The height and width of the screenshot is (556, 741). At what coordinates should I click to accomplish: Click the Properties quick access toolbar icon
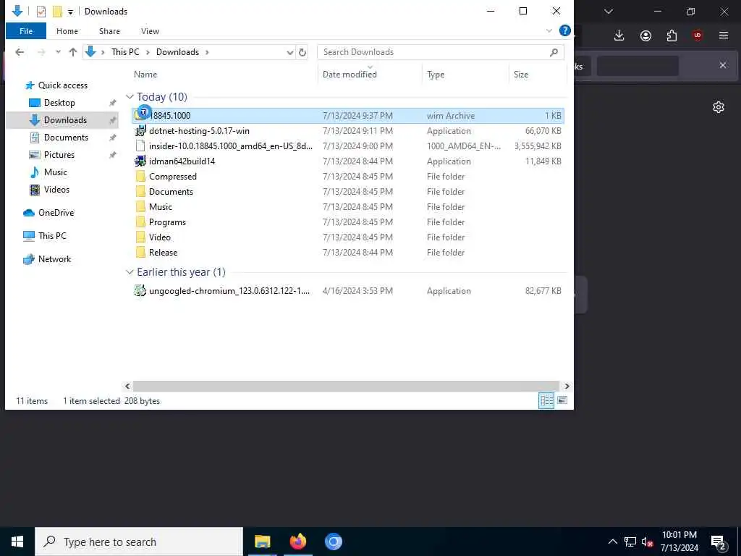(41, 12)
